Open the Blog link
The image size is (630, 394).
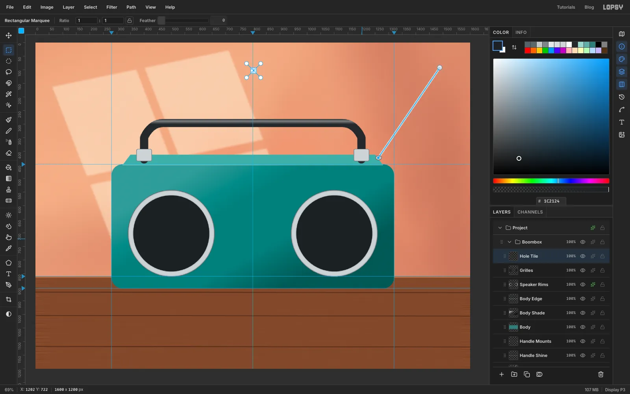pos(589,7)
